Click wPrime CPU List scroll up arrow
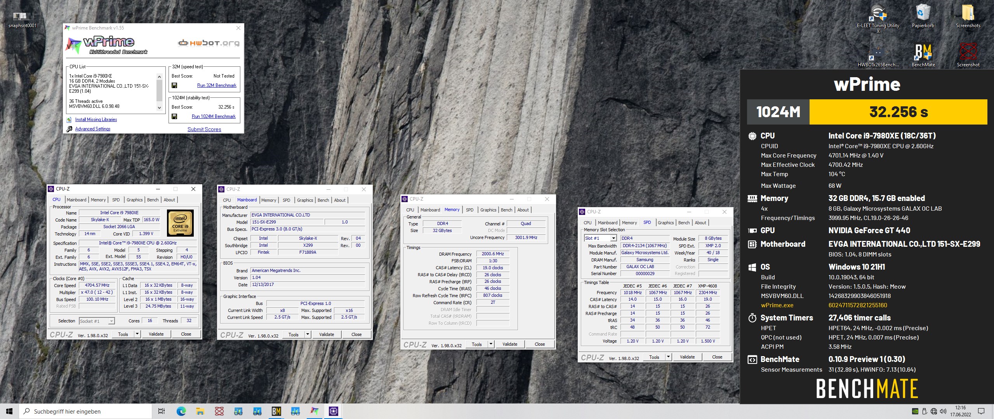The height and width of the screenshot is (419, 994). [159, 77]
